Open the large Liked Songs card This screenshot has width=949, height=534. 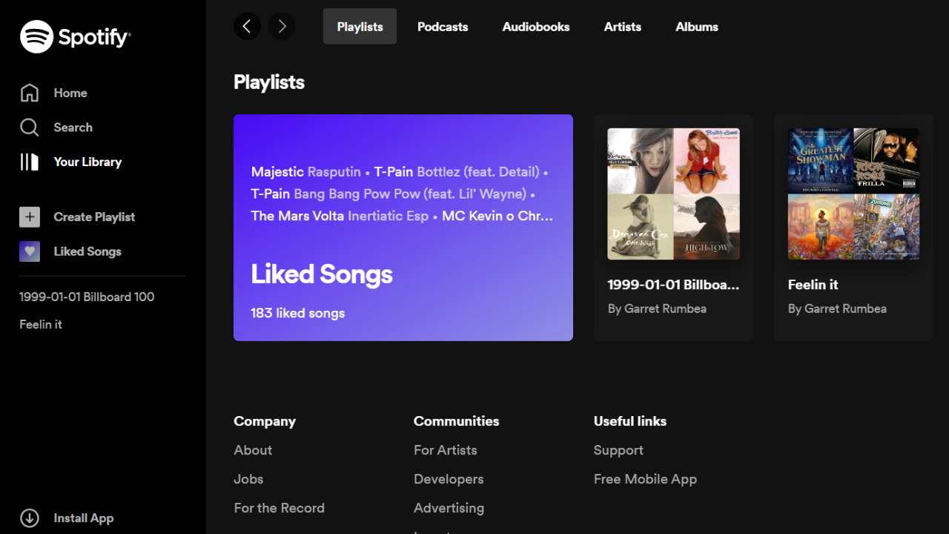[403, 228]
